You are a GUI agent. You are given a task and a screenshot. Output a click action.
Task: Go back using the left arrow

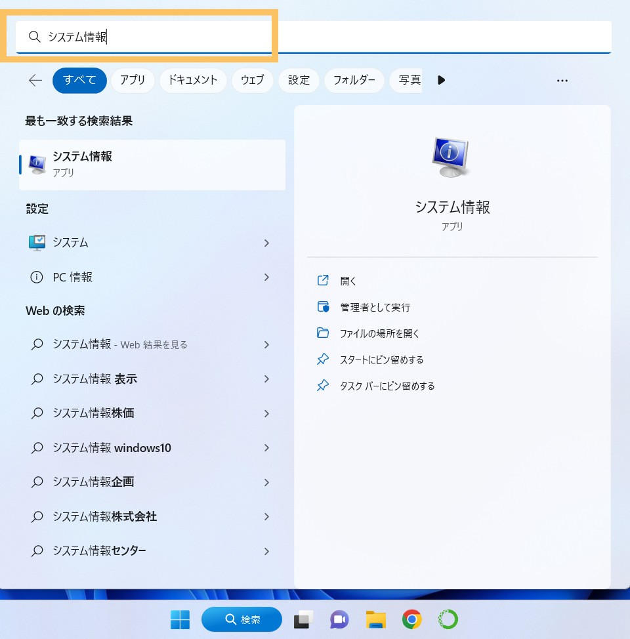coord(35,80)
